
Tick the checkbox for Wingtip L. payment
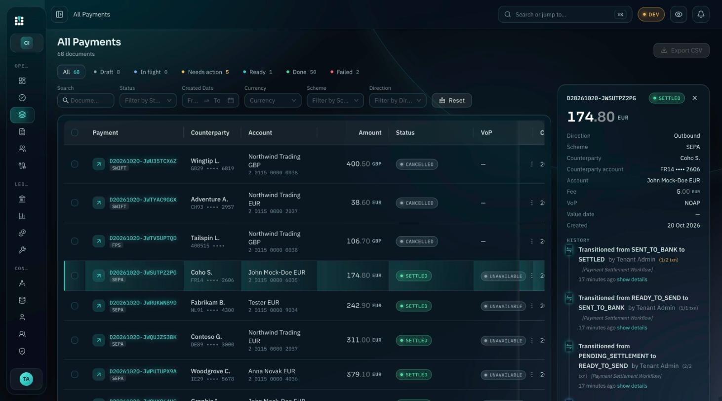click(x=75, y=164)
